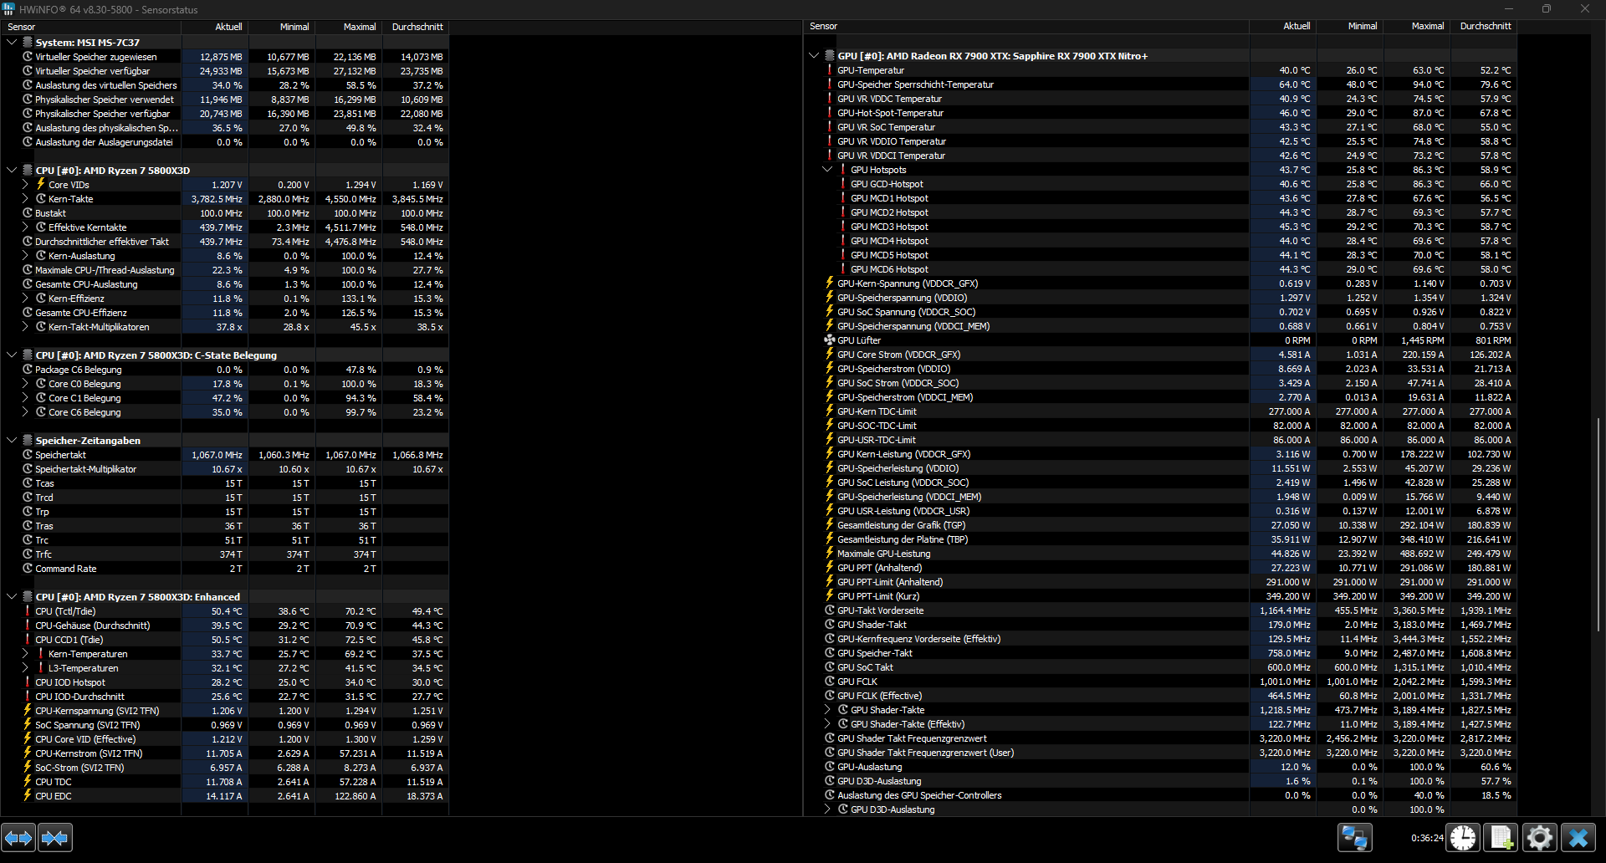Select the GPU PPT-Limit (Kurz) row label
Screen dimensions: 1606x863
coord(878,596)
